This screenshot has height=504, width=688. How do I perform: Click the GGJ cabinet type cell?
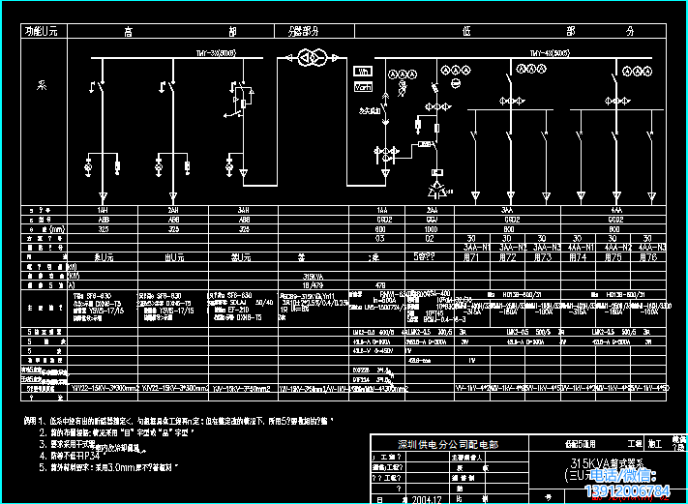coord(432,220)
